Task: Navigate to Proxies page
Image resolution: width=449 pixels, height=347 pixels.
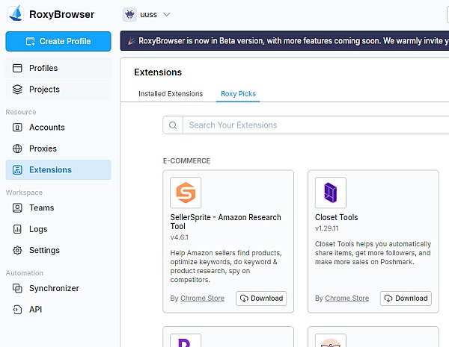Action: click(43, 149)
